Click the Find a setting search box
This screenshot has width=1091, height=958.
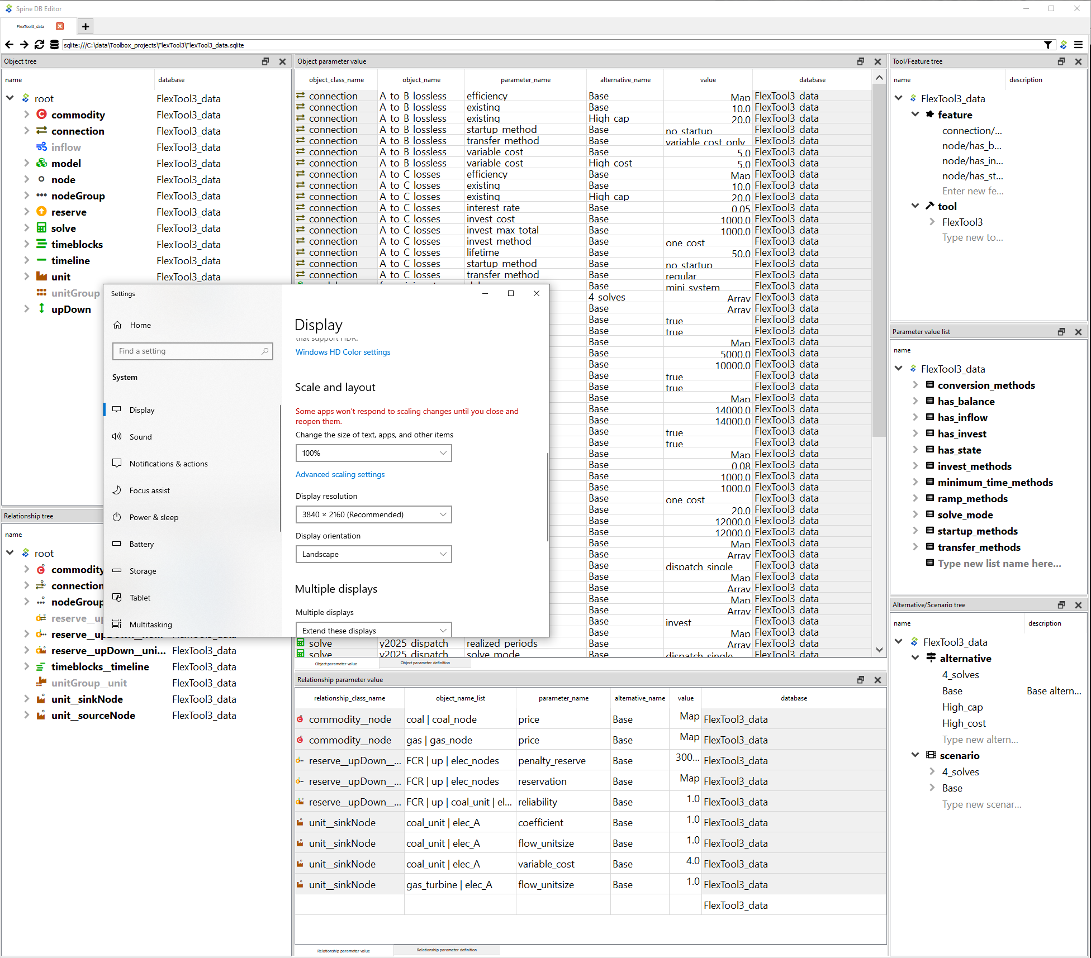pos(192,351)
